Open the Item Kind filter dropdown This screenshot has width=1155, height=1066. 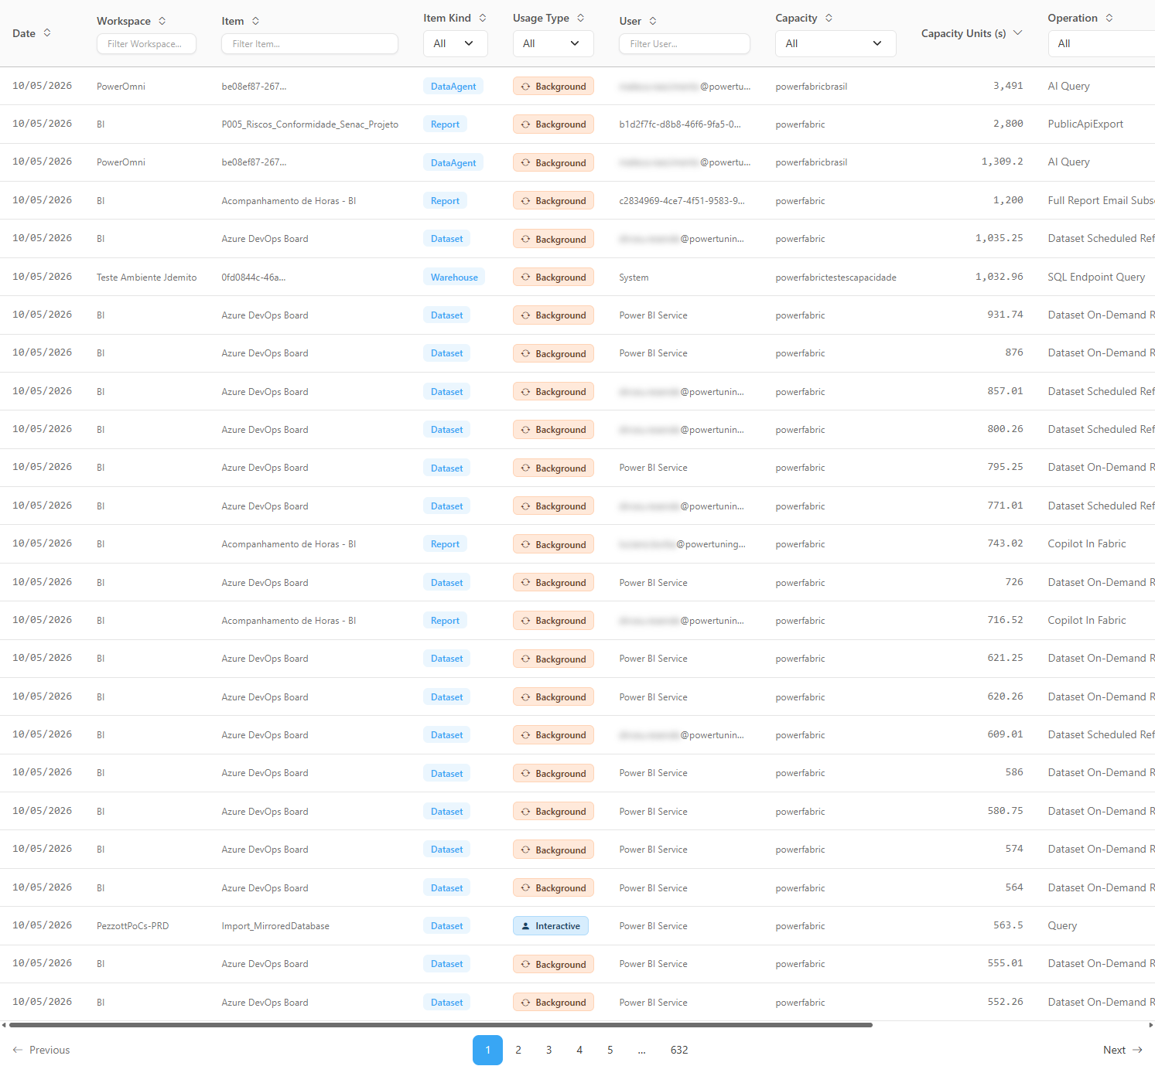click(456, 43)
